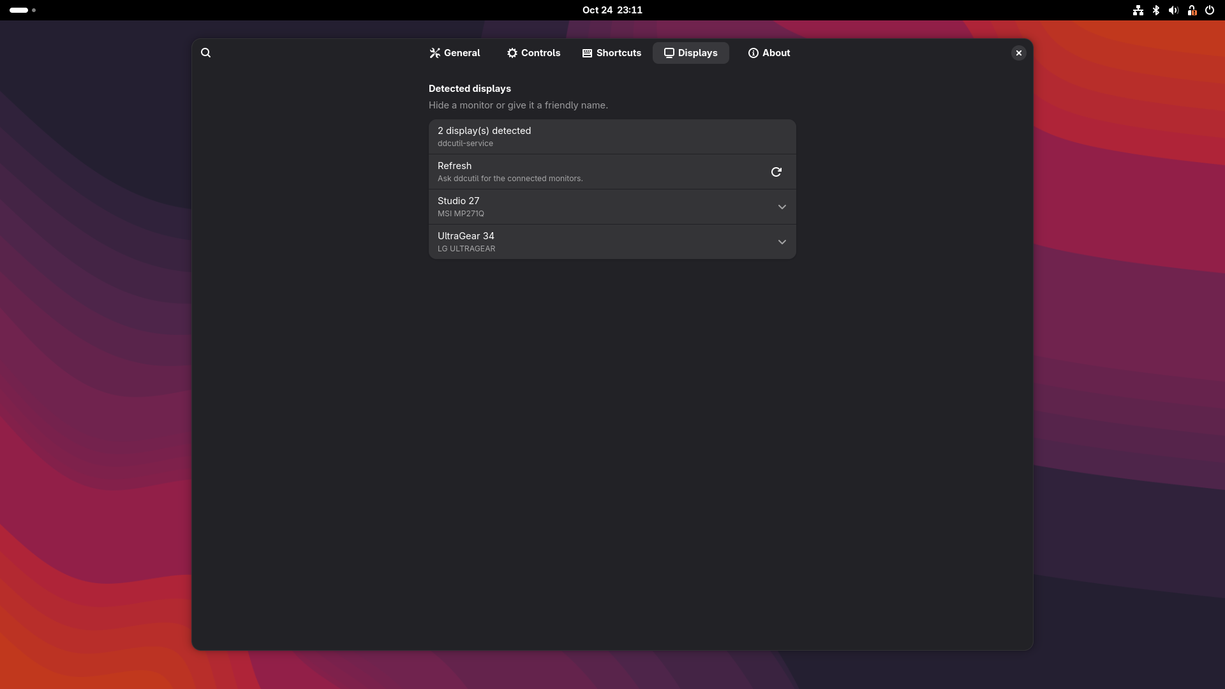Open the volume speaker icon
1225x689 pixels.
[1173, 10]
